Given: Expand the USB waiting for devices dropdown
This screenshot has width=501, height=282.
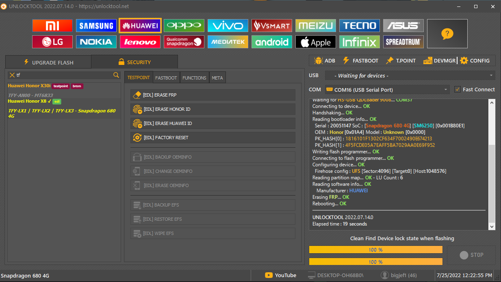Looking at the screenshot, I should [x=410, y=75].
